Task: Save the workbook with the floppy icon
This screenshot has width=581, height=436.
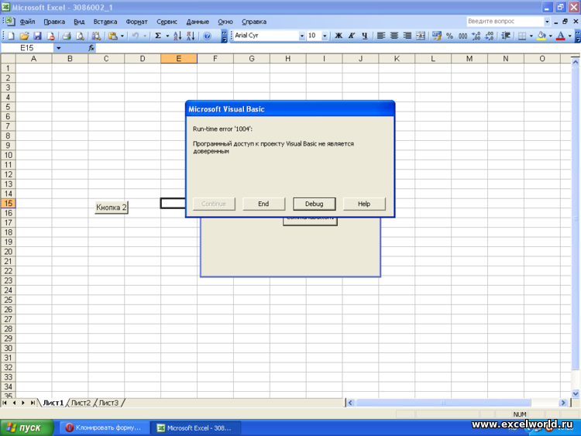Action: pyautogui.click(x=37, y=36)
